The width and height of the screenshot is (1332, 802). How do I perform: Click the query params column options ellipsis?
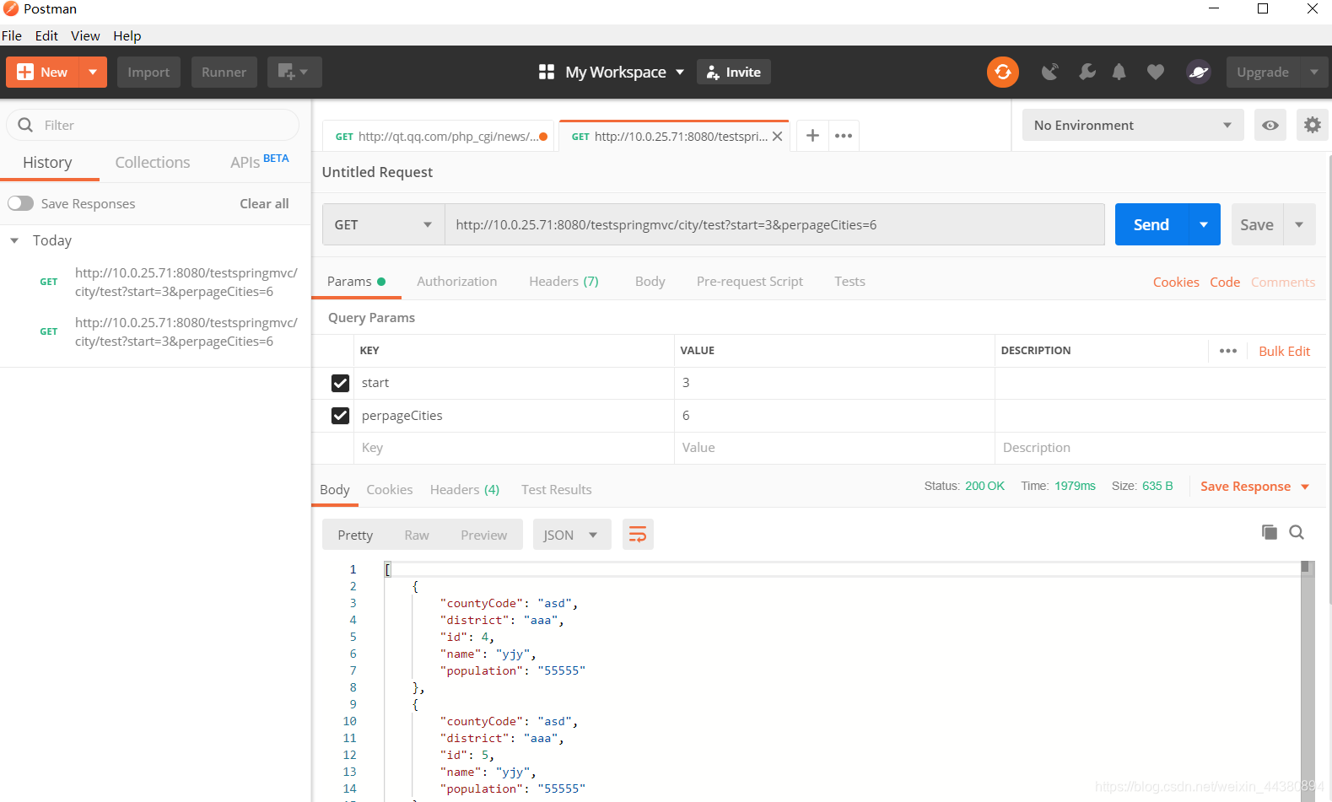pos(1228,351)
